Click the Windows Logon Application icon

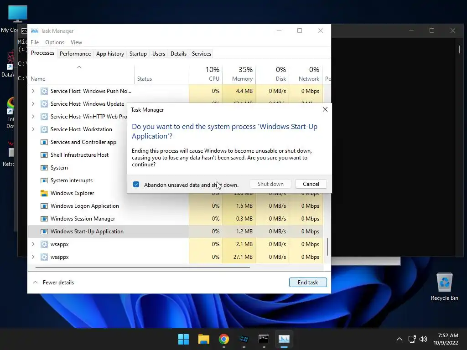click(x=44, y=206)
